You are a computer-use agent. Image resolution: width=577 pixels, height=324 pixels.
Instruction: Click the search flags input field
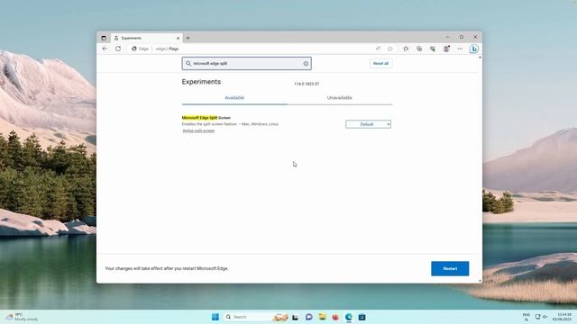[x=246, y=64]
